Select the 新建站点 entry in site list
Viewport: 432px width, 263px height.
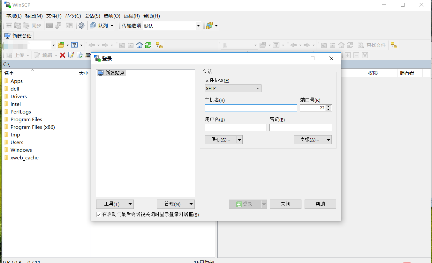(x=111, y=73)
